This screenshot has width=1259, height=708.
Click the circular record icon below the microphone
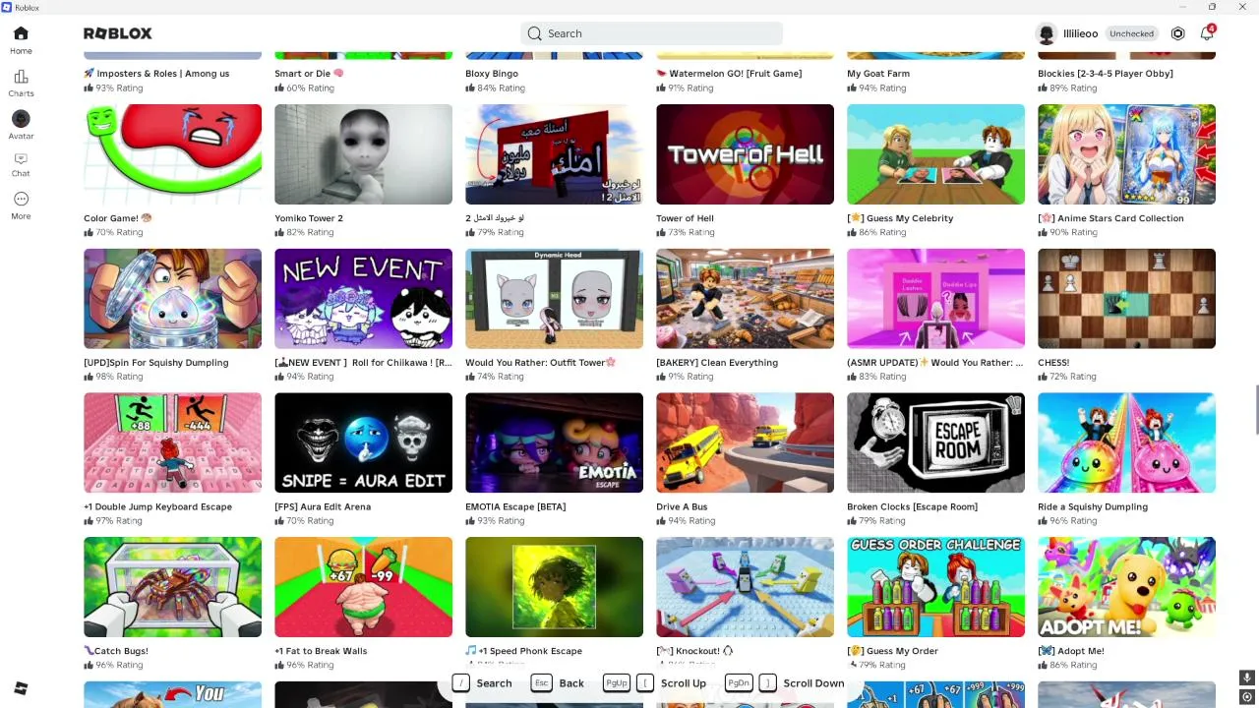[1246, 697]
